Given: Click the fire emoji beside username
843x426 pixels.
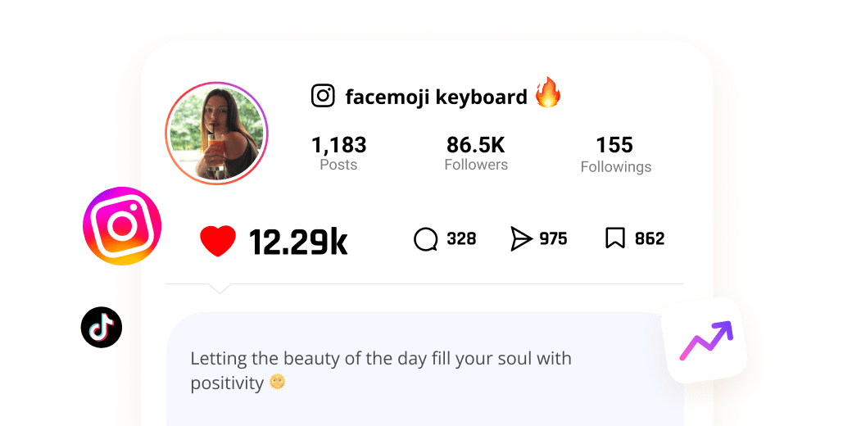Looking at the screenshot, I should coord(548,92).
